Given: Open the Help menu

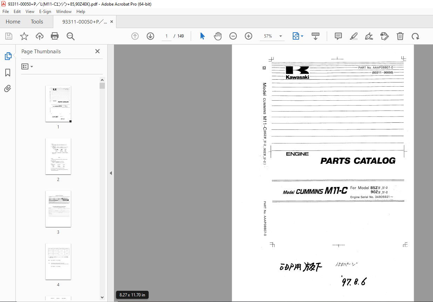Looking at the screenshot, I should pyautogui.click(x=81, y=12).
